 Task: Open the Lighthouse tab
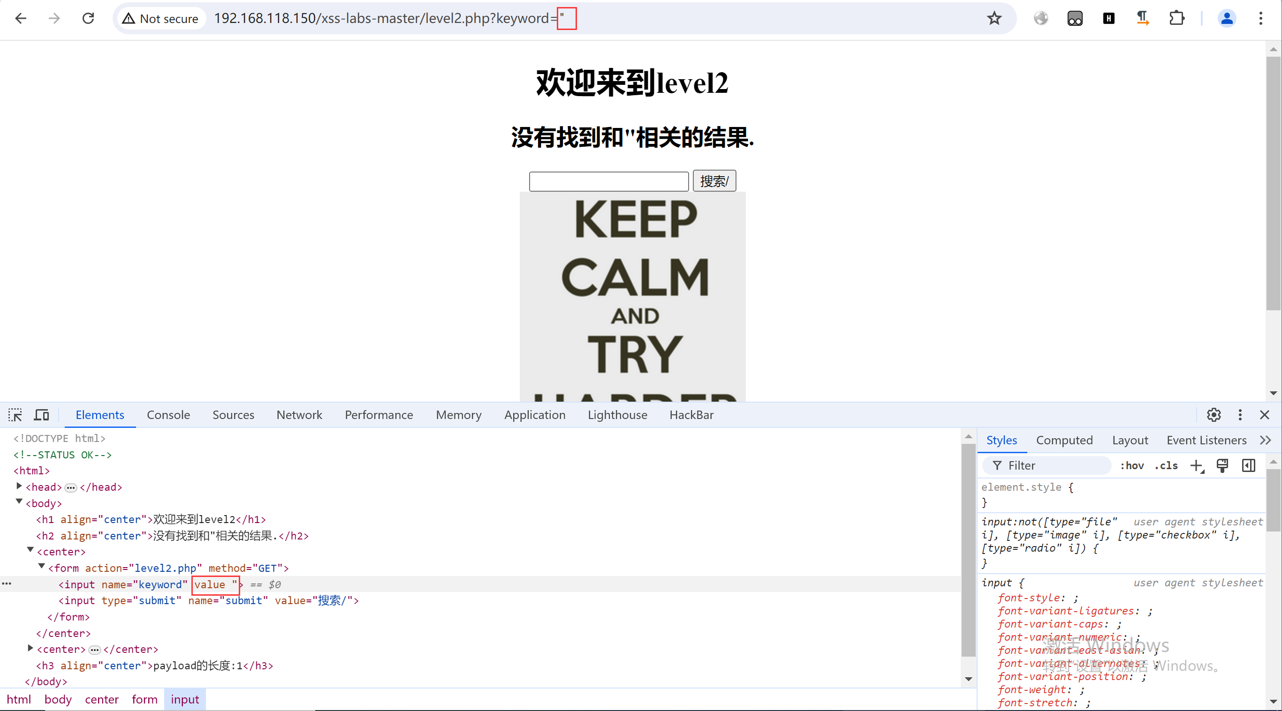click(x=617, y=415)
